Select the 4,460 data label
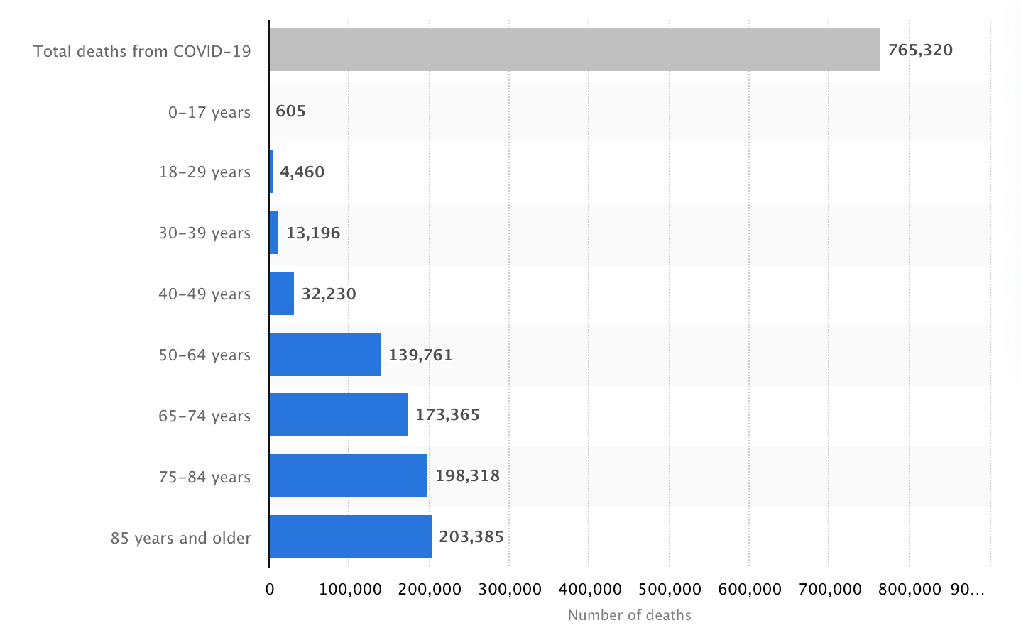The width and height of the screenshot is (1021, 640). point(302,172)
